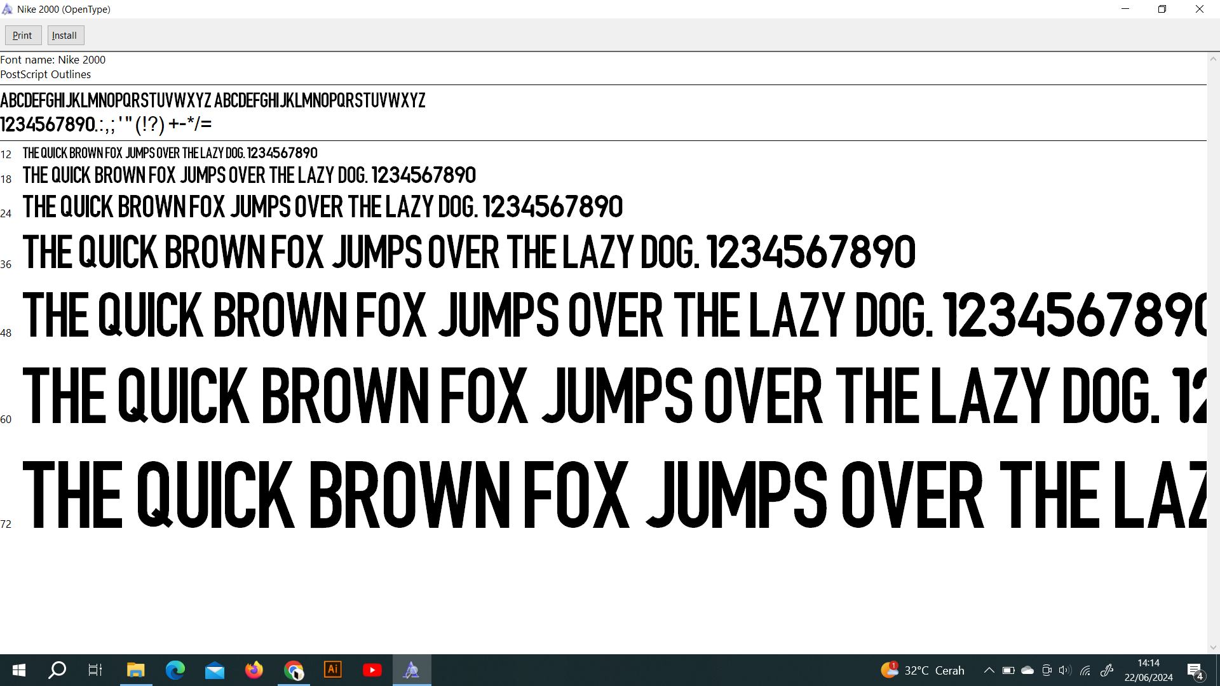The height and width of the screenshot is (686, 1220).
Task: Click the Print button
Action: click(x=23, y=36)
